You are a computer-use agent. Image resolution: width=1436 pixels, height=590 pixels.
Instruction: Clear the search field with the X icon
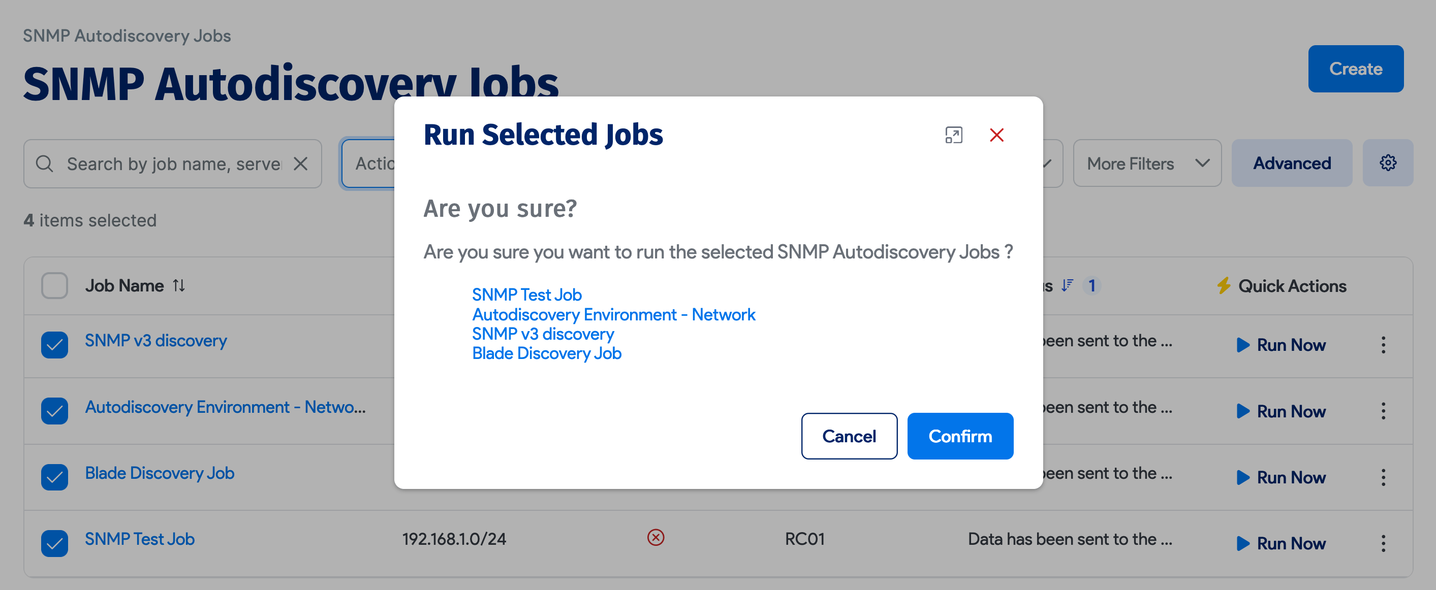(x=300, y=163)
